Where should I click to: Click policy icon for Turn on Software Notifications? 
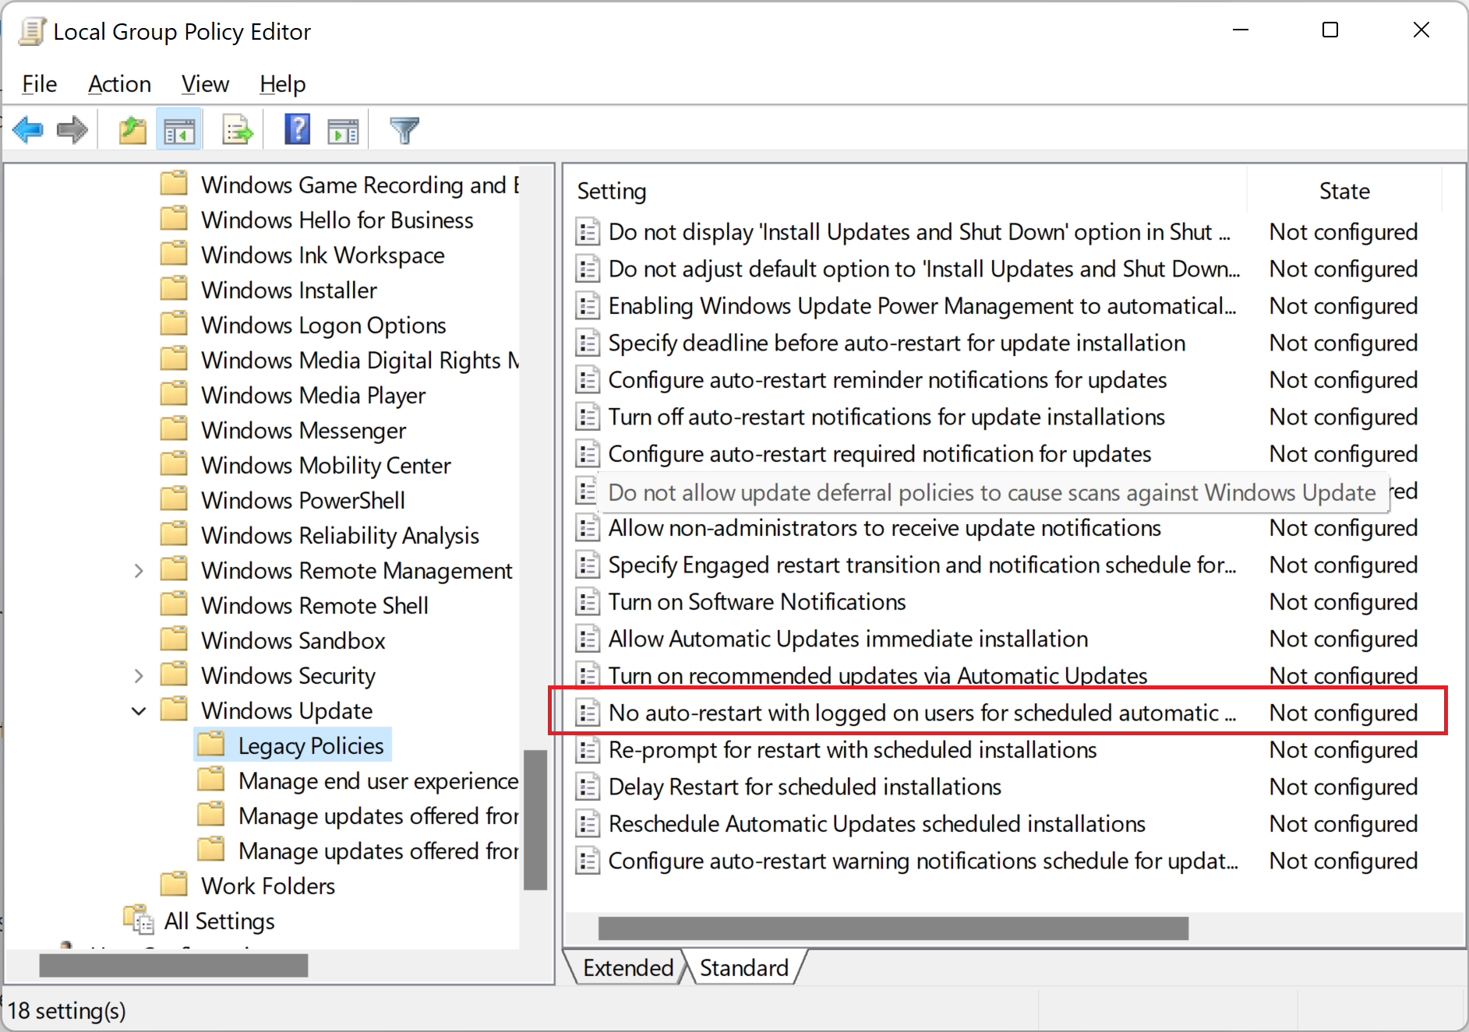588,602
